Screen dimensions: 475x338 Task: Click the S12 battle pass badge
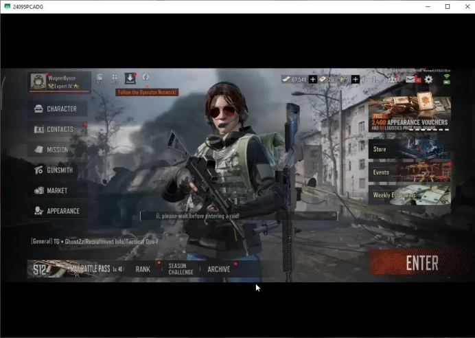[x=40, y=269]
